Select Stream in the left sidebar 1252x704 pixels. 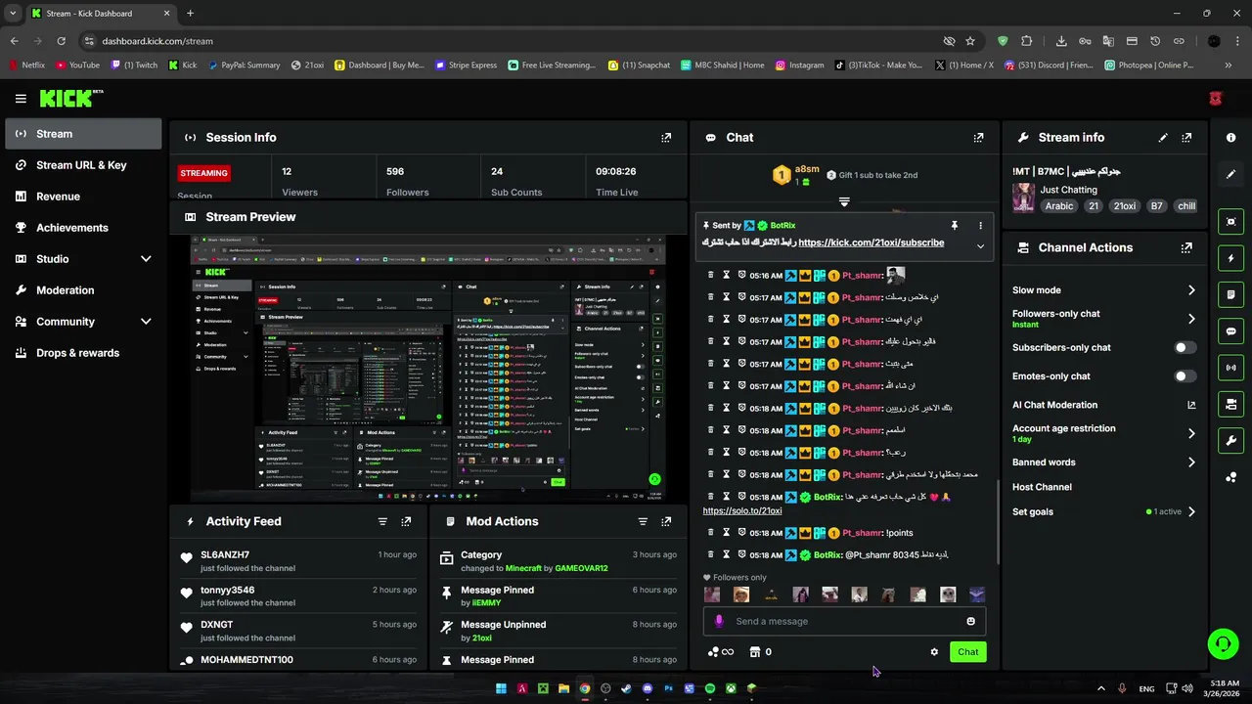click(x=82, y=134)
